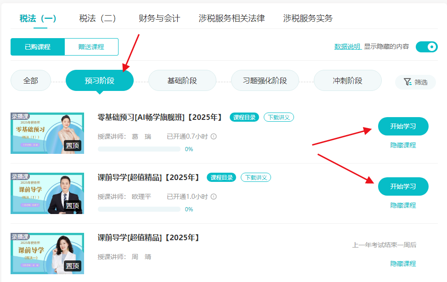Click the 课前导学 thumbnail taught by 周靖
The height and width of the screenshot is (282, 447).
tap(47, 253)
